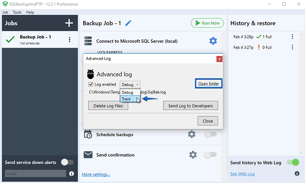The width and height of the screenshot is (305, 183).
Task: Click the Send confirmation envelope icon
Action: pyautogui.click(x=88, y=155)
